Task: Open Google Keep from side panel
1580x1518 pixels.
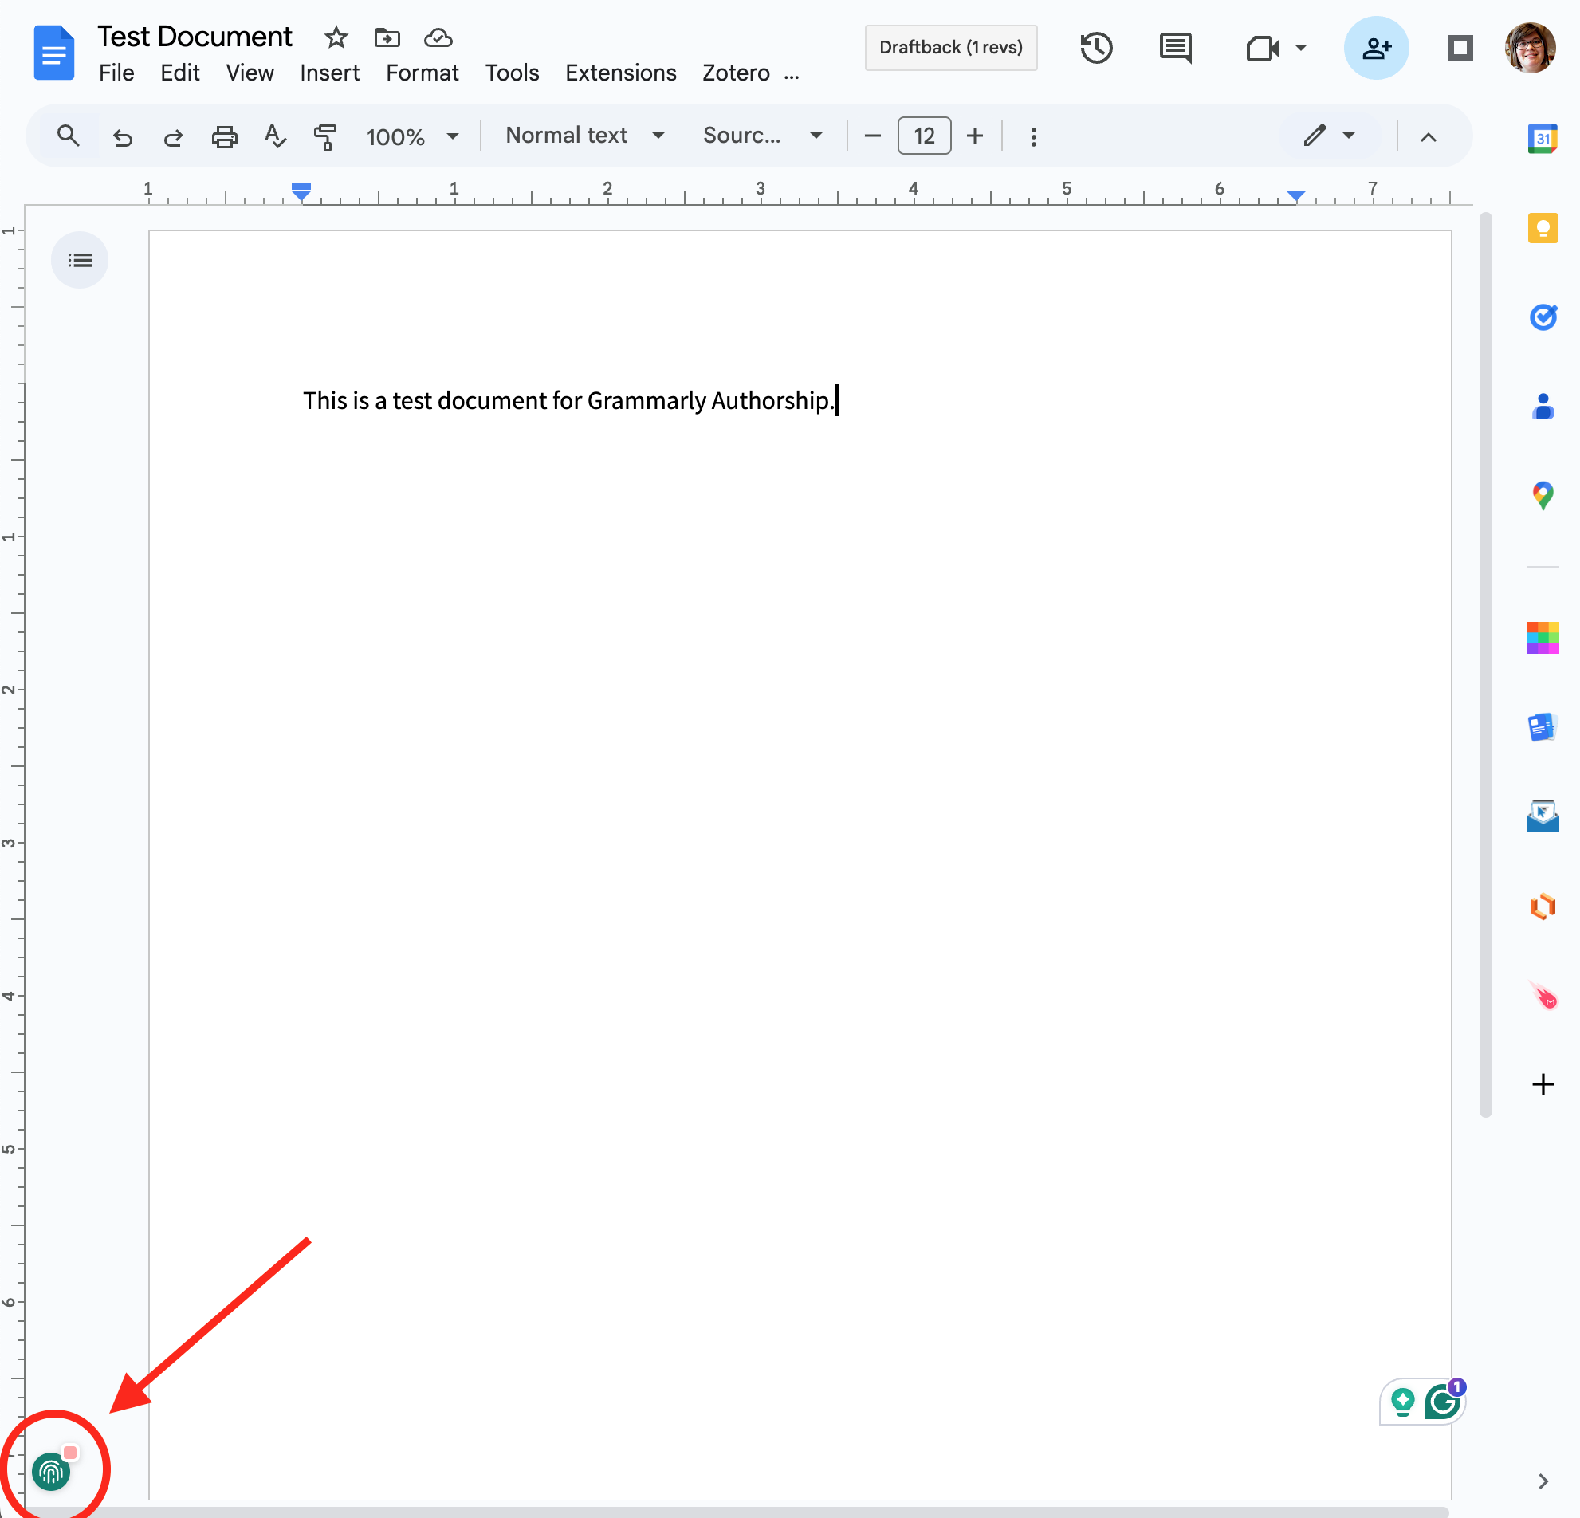Action: pyautogui.click(x=1542, y=228)
